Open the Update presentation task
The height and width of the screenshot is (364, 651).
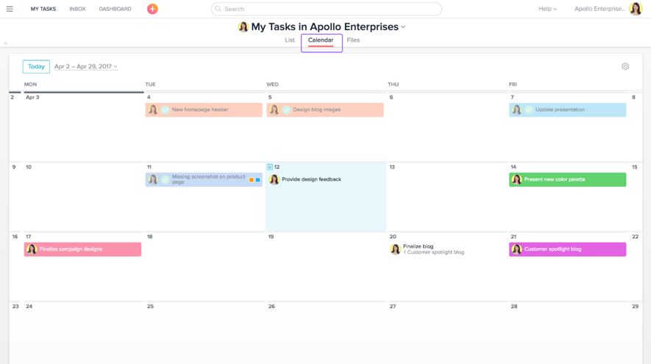click(x=568, y=110)
